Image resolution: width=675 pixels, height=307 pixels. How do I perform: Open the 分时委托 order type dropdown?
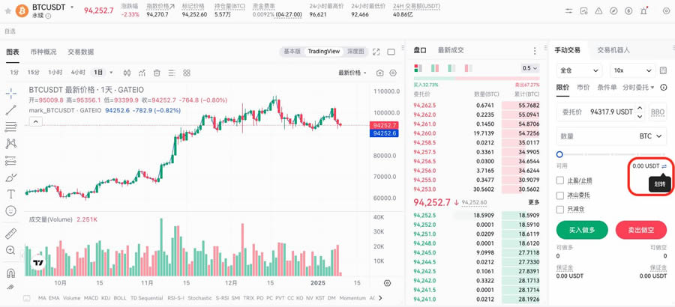[638, 88]
